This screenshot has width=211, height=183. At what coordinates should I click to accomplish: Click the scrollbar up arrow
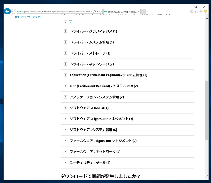click(x=207, y=18)
